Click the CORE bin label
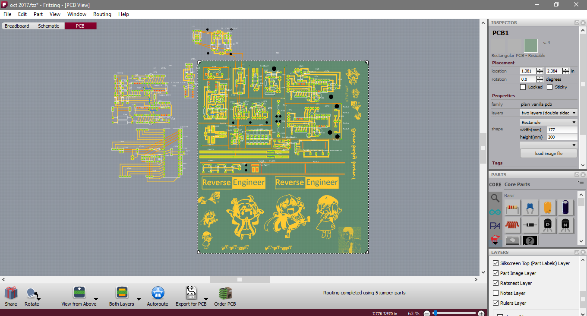587x316 pixels. 495,184
